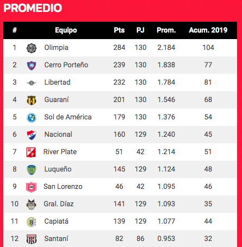This screenshot has height=247, width=242.
Task: Click the Nacional tricolor shield icon
Action: pos(32,135)
